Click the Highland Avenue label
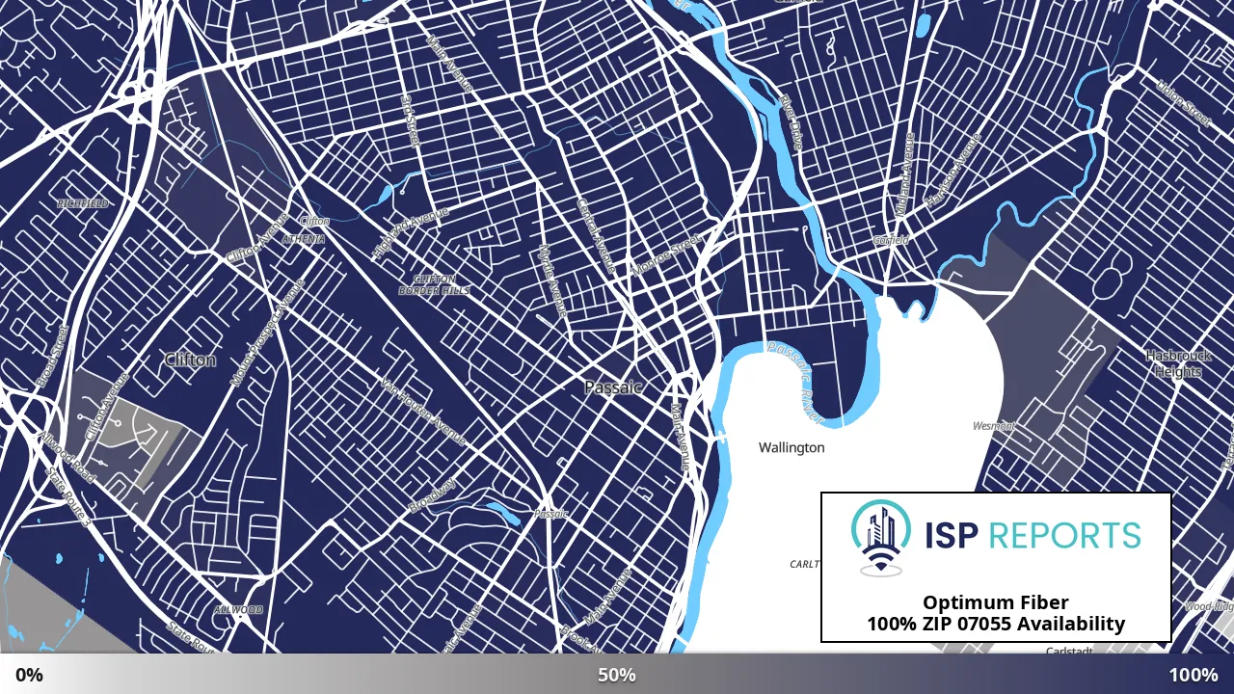This screenshot has height=694, width=1234. 411,232
